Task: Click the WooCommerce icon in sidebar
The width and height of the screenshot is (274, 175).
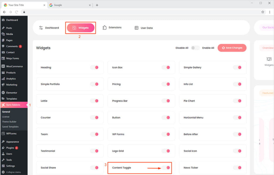Action: (x=3, y=67)
